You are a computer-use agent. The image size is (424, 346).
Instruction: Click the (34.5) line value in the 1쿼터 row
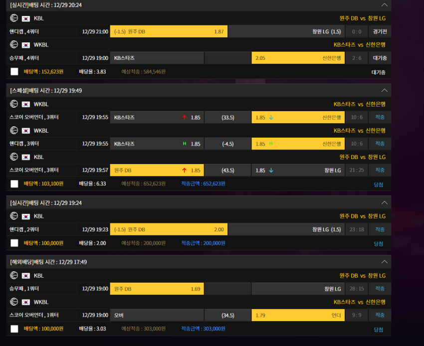click(227, 315)
